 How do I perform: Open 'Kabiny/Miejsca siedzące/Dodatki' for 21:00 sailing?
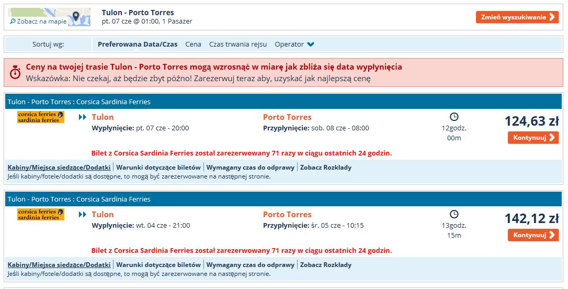click(59, 265)
